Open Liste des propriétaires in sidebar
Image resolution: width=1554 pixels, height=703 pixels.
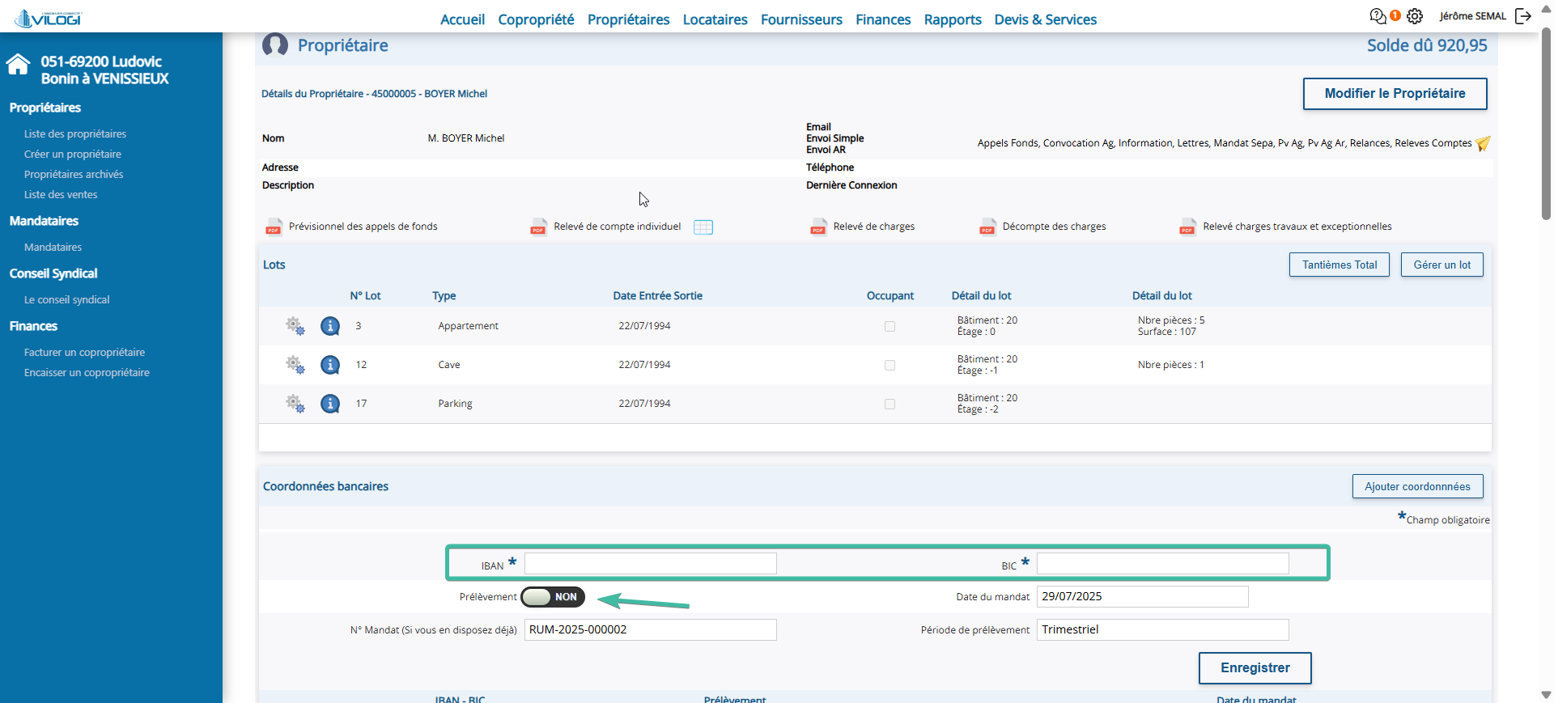(x=75, y=134)
